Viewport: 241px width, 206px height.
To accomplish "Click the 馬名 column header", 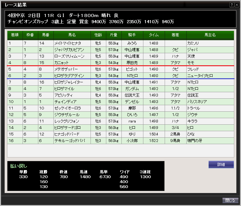I will tap(72, 35).
